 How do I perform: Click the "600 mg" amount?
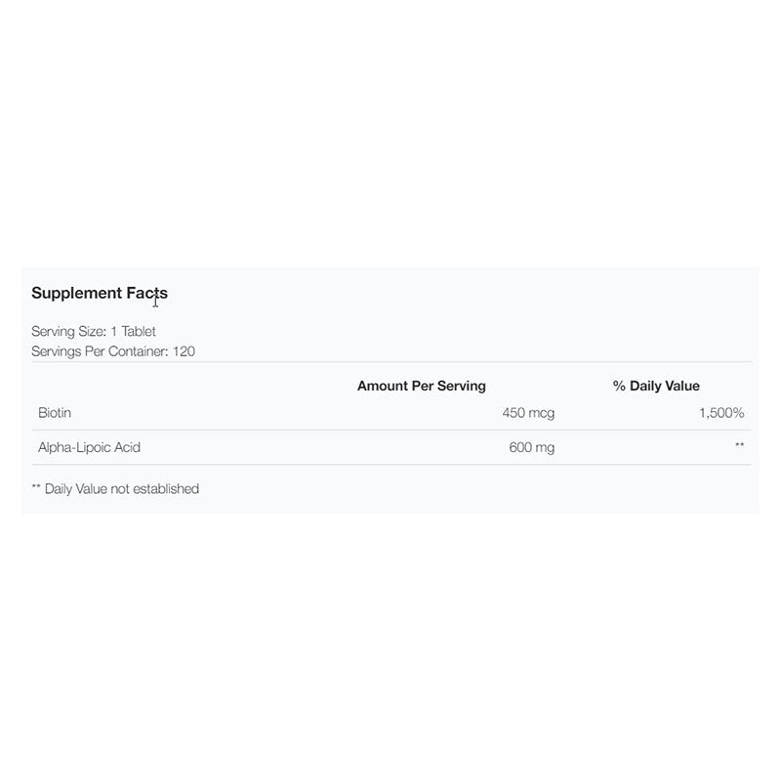click(x=533, y=447)
